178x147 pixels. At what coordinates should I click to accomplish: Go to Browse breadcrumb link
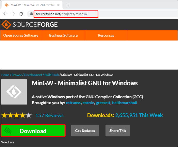pyautogui.click(x=17, y=75)
